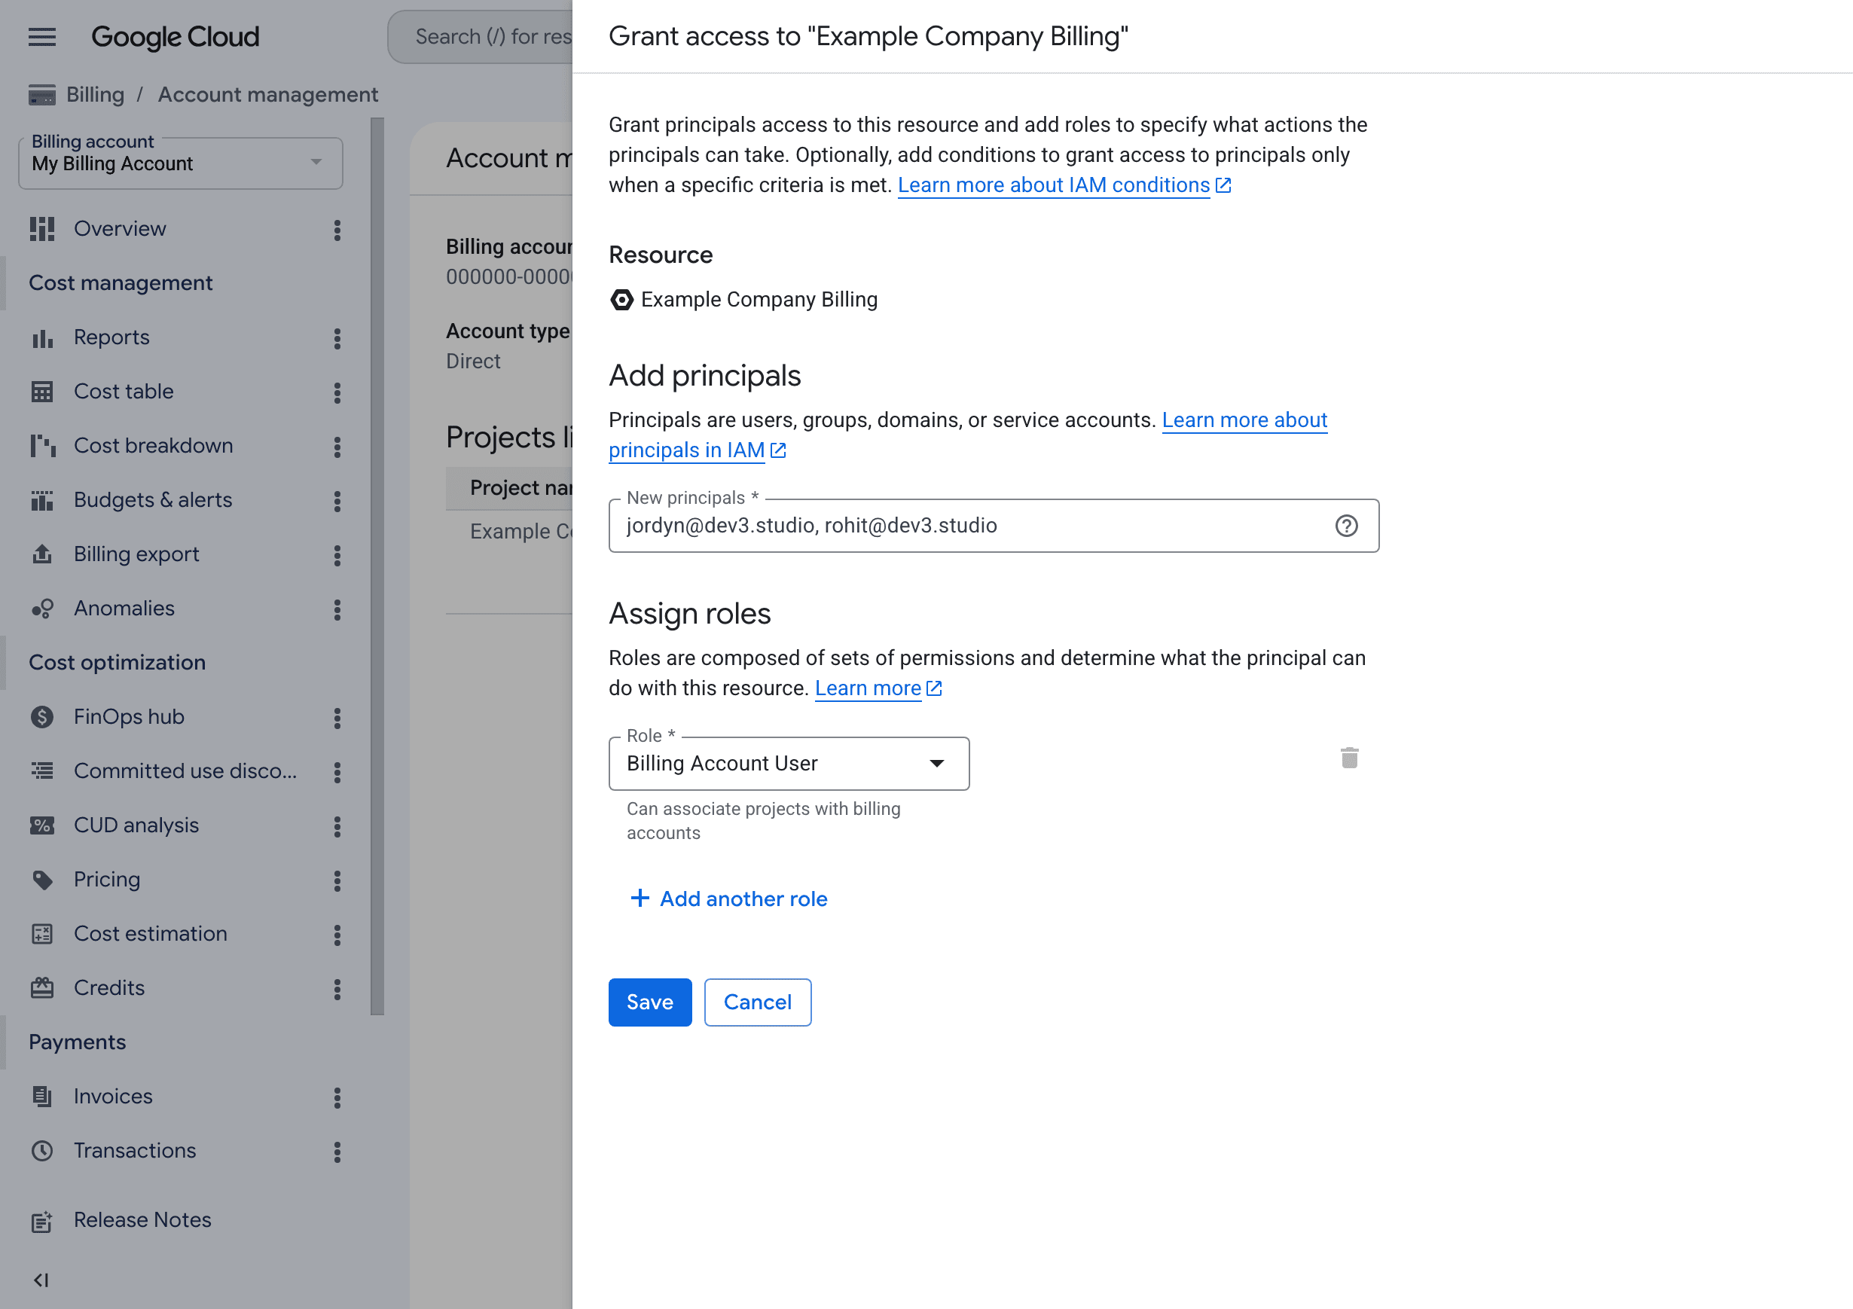The width and height of the screenshot is (1853, 1309).
Task: Click the help icon in New principals field
Action: tap(1346, 526)
